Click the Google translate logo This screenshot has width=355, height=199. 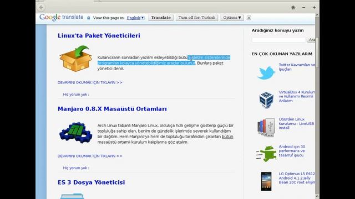(62, 17)
